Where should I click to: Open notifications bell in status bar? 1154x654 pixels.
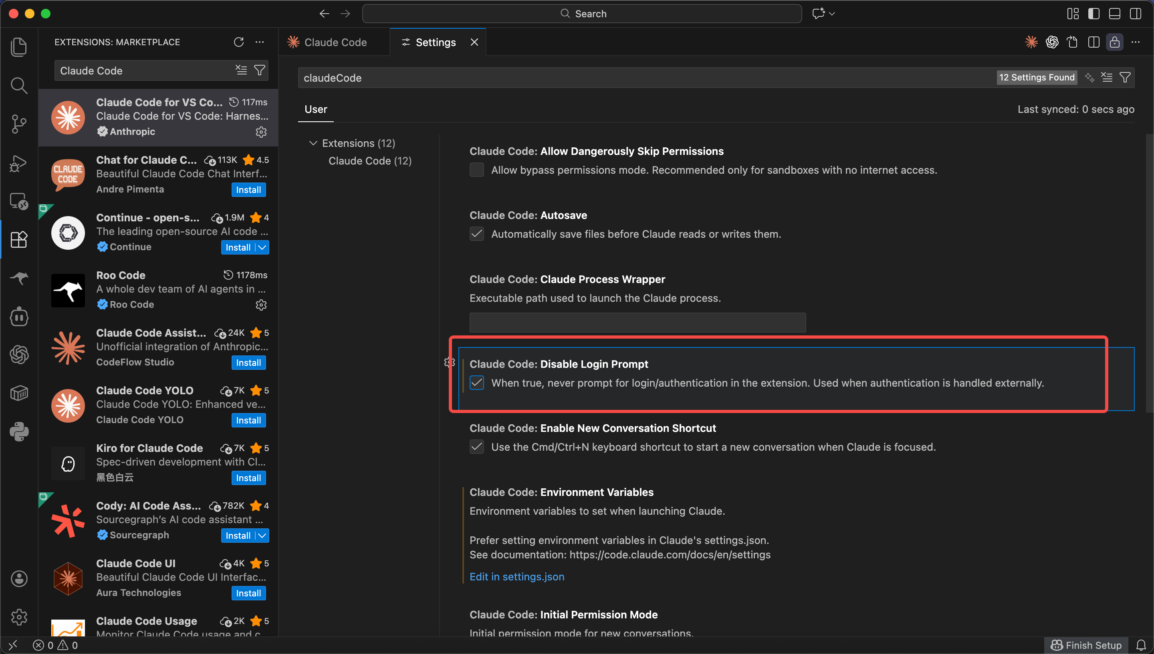click(1142, 646)
